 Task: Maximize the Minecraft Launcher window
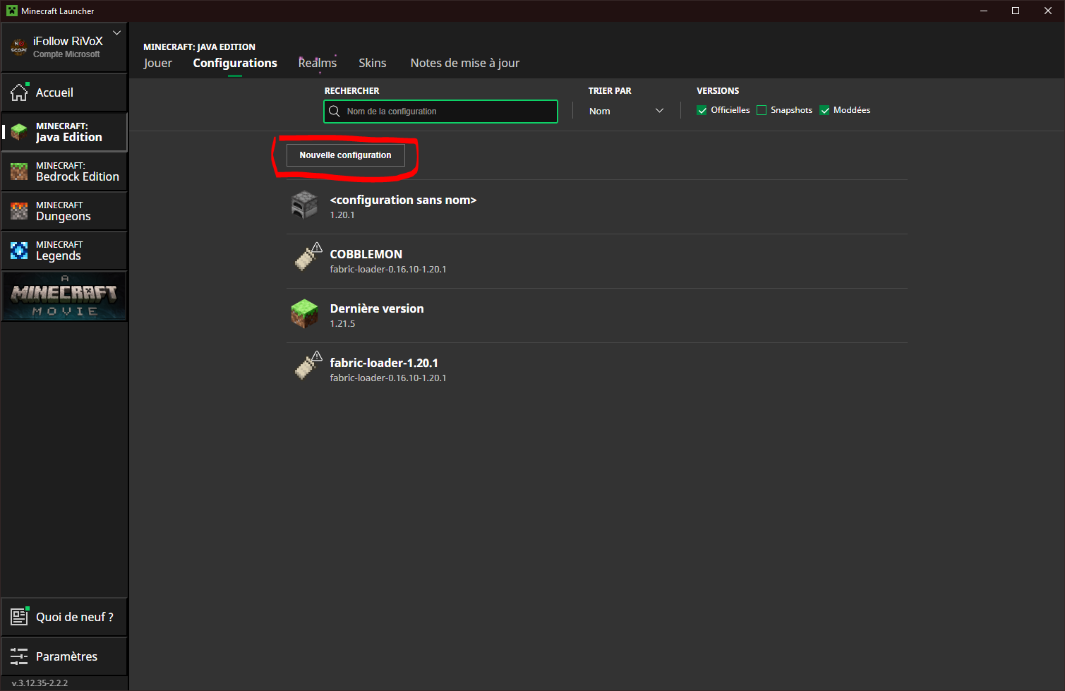coord(1016,11)
